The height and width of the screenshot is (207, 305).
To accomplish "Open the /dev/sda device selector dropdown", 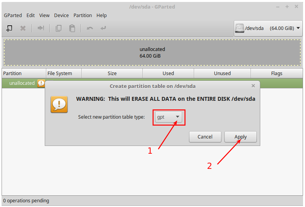I will click(268, 28).
